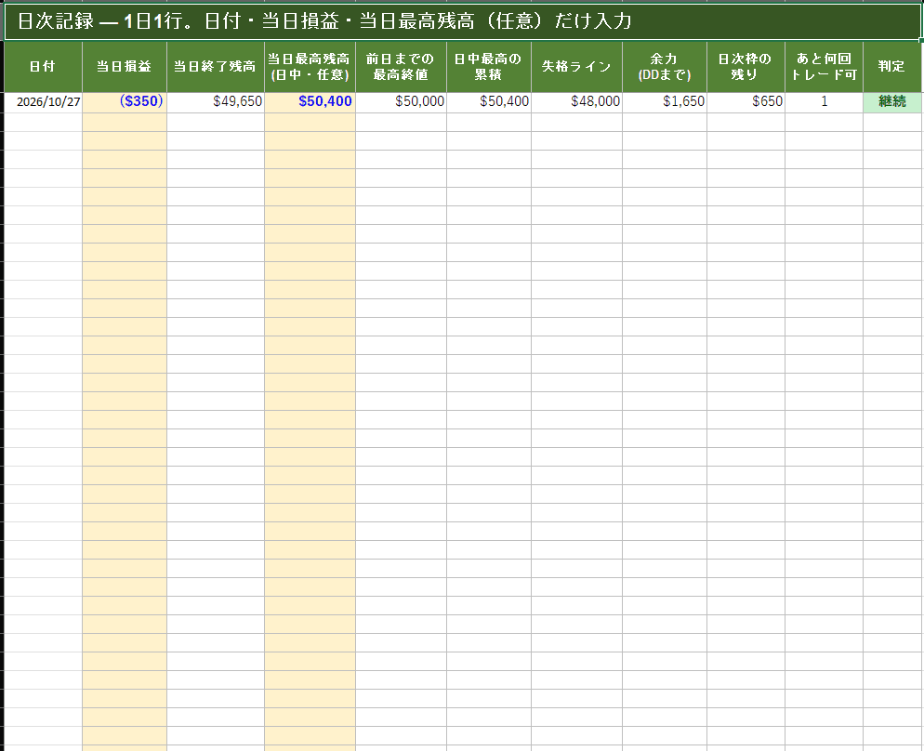Select the blue $50,400 daily high balance cell

(x=310, y=102)
